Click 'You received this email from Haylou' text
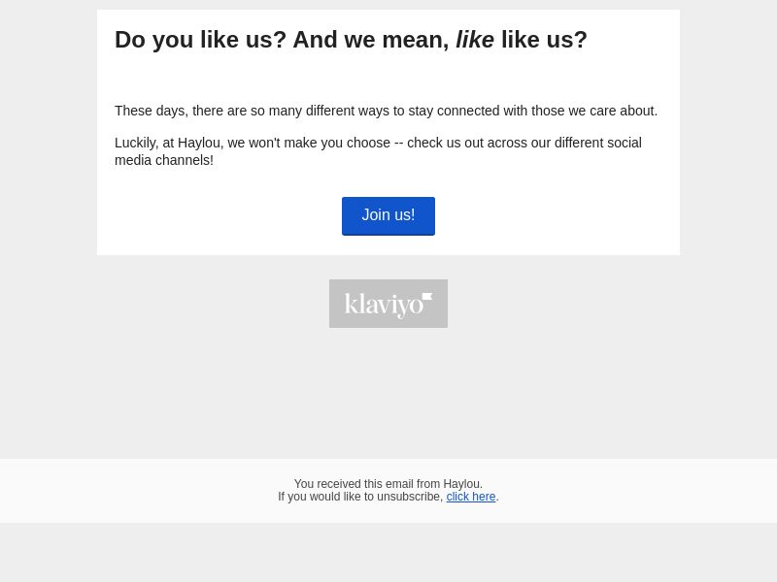777x582 pixels. 388,483
